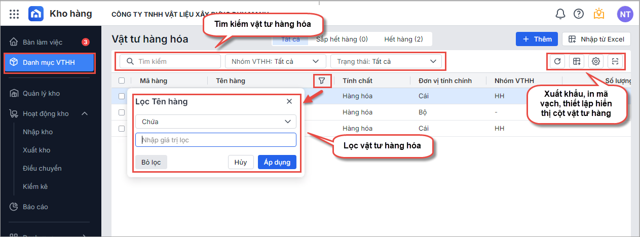The width and height of the screenshot is (640, 237).
Task: Open the Trạng thái dropdown
Action: click(x=386, y=61)
